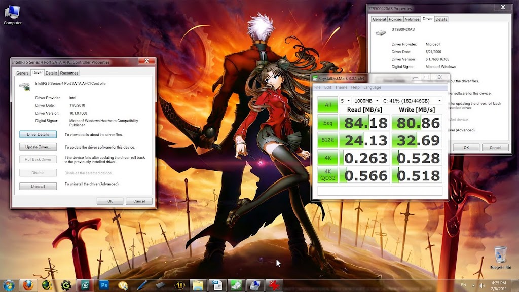The width and height of the screenshot is (519, 292).
Task: Open CrystalDiskMark Edit menu
Action: tap(328, 87)
